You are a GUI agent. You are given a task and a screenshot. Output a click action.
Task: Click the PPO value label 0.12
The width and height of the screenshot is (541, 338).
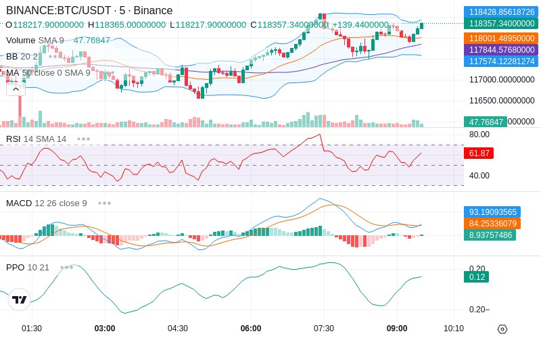click(477, 277)
